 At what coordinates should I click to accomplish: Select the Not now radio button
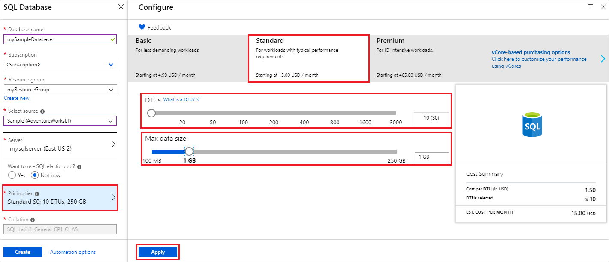coord(35,175)
